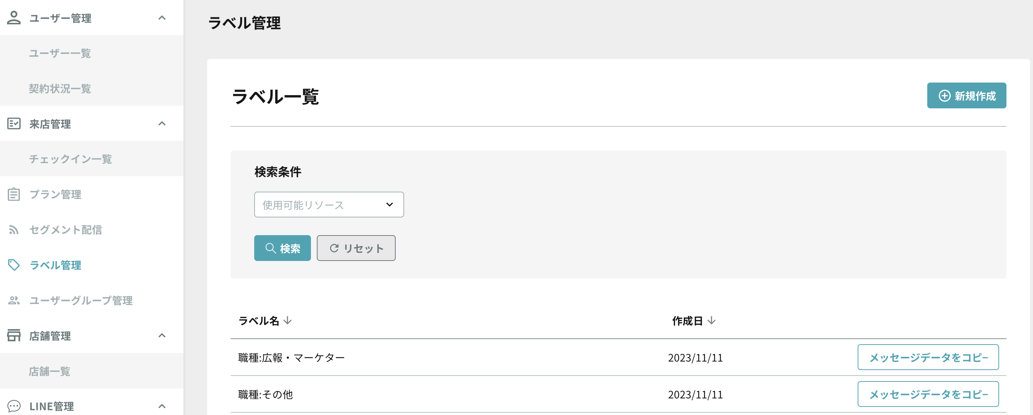Click the user management person icon

(14, 18)
